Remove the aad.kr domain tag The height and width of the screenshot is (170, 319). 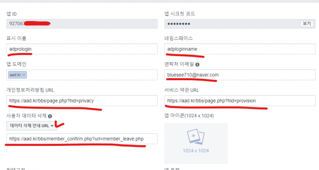click(x=24, y=75)
